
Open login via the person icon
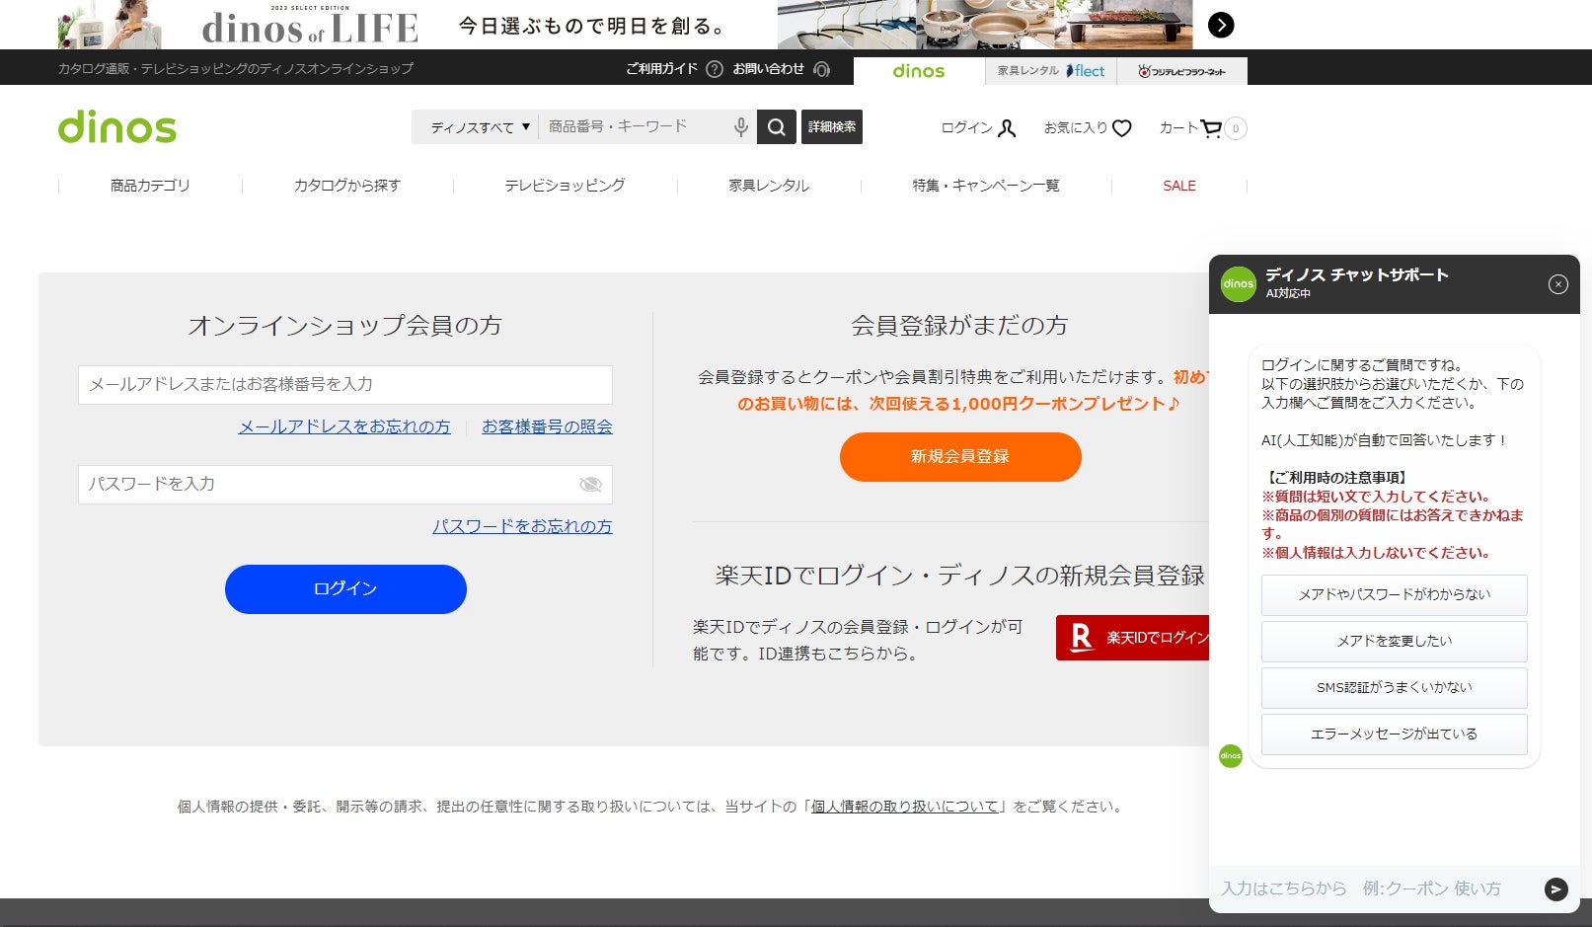pos(1007,128)
